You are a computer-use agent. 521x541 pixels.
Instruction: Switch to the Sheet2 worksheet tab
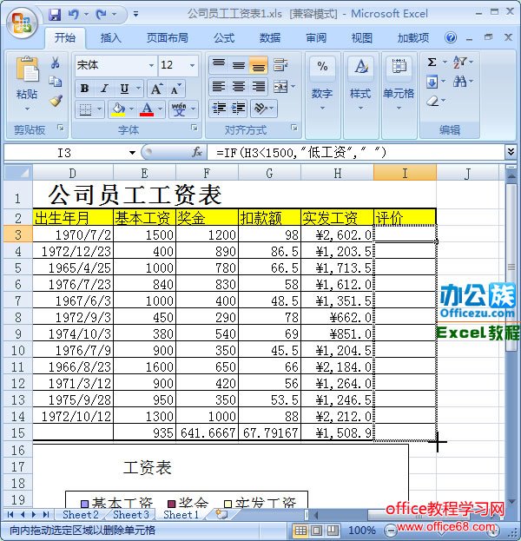coord(81,515)
